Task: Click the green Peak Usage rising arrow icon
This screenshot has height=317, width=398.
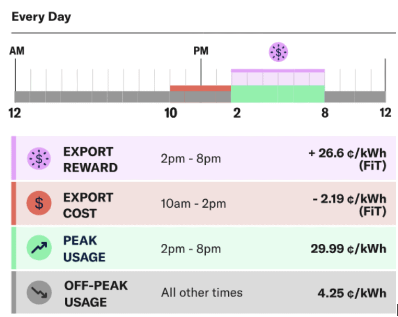Action: point(39,248)
